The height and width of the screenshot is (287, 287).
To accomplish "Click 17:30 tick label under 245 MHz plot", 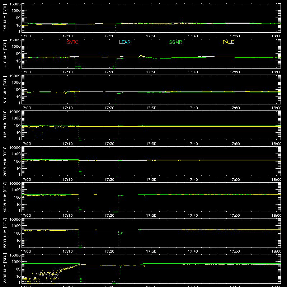I will [151, 36].
